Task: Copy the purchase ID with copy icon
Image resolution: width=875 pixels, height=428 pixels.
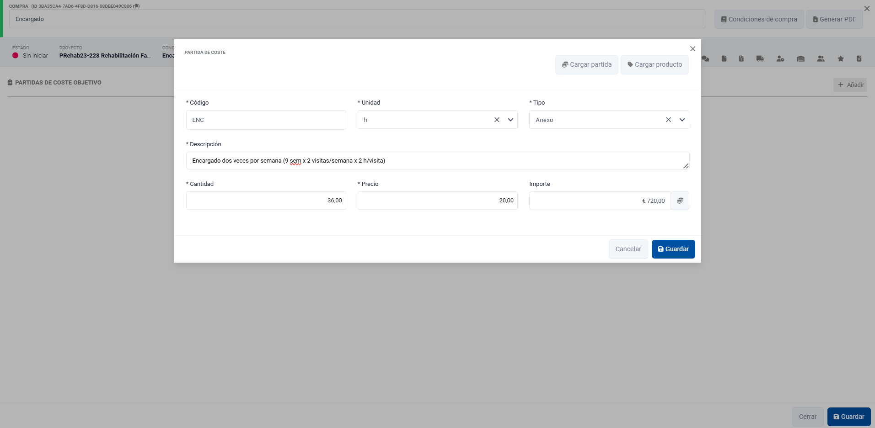Action: (x=136, y=6)
